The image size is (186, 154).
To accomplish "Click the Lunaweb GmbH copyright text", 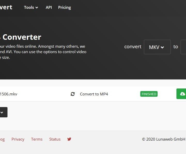I will [164, 139].
